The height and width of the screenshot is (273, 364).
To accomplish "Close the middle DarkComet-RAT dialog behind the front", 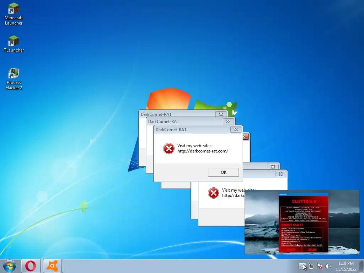I will pos(228,122).
